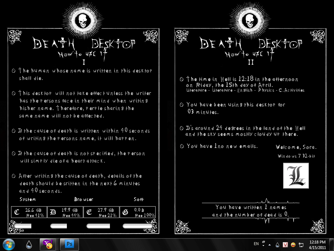Image resolution: width=334 pixels, height=251 pixels.
Task: Click the 'shall die.' rule line
Action: tap(31, 78)
